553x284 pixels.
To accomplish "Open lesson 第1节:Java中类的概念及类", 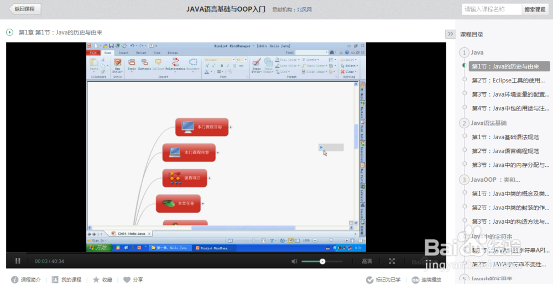I will 510,193.
